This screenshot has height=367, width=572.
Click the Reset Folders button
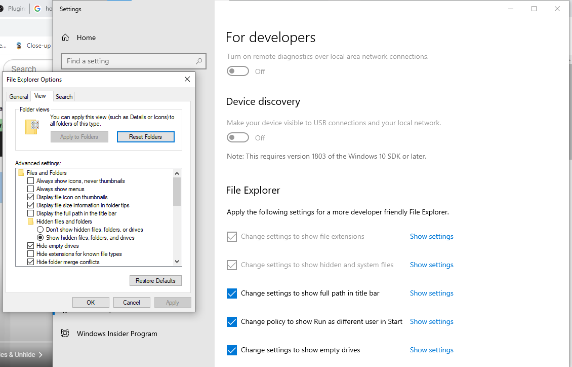[x=146, y=136]
